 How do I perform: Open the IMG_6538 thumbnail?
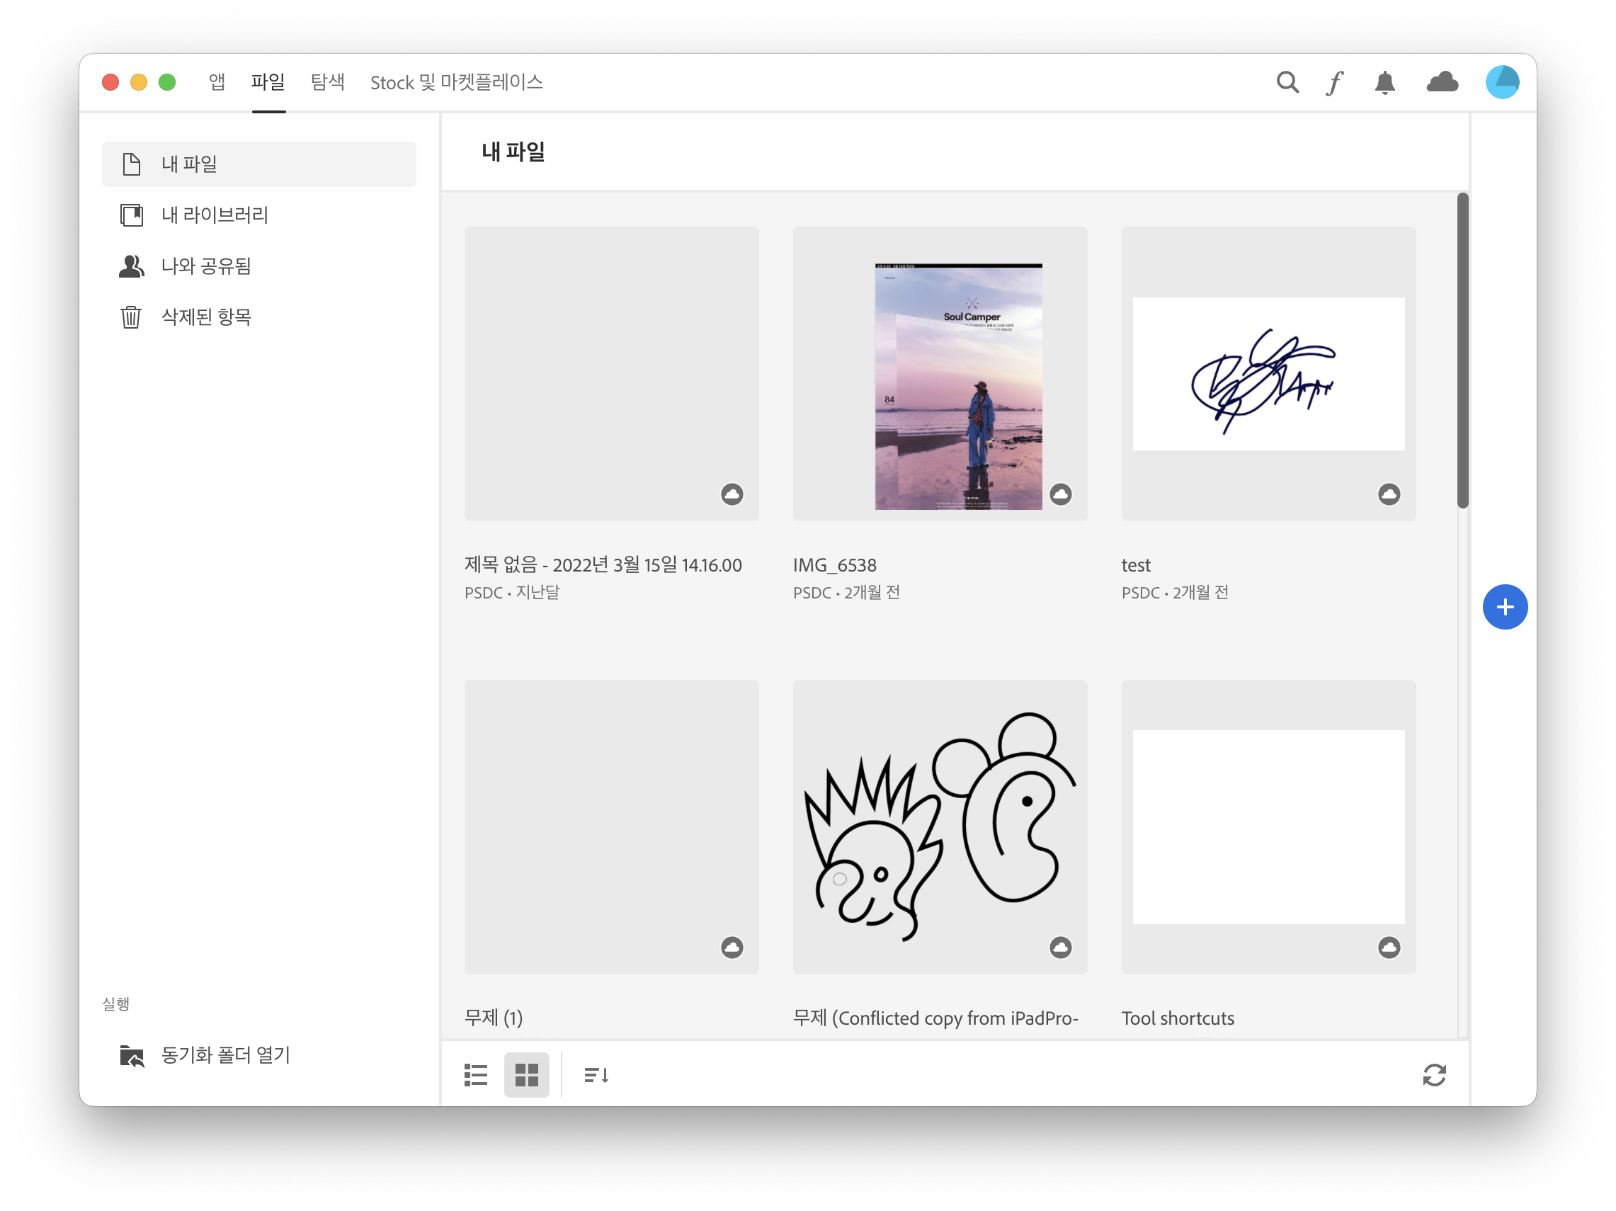pos(940,374)
